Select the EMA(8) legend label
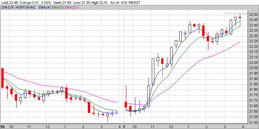Viewport: 259px width, 129px height. (57, 7)
